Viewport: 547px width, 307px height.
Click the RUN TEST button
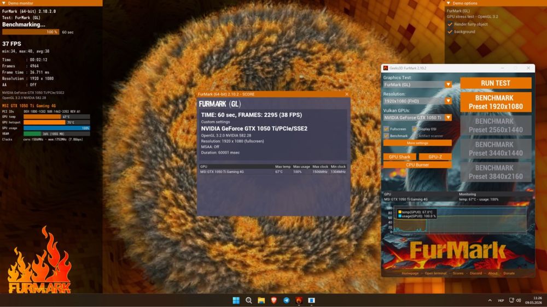tap(496, 83)
